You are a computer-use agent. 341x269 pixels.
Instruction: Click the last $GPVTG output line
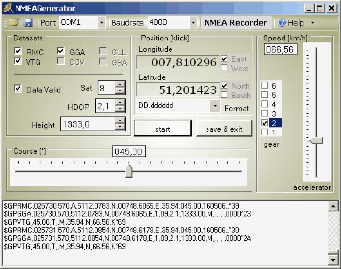coord(65,247)
